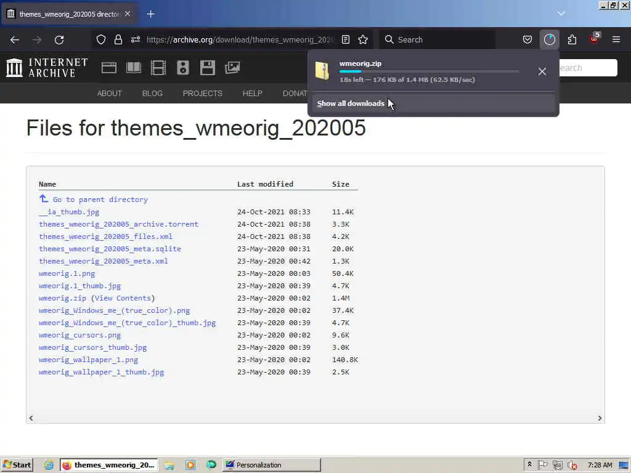Open the ABOUT menu item

(110, 94)
